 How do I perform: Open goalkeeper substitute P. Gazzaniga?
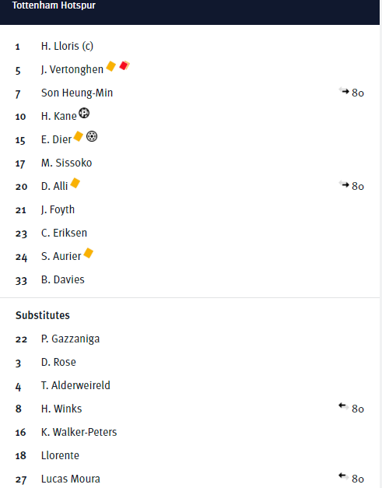click(x=70, y=339)
